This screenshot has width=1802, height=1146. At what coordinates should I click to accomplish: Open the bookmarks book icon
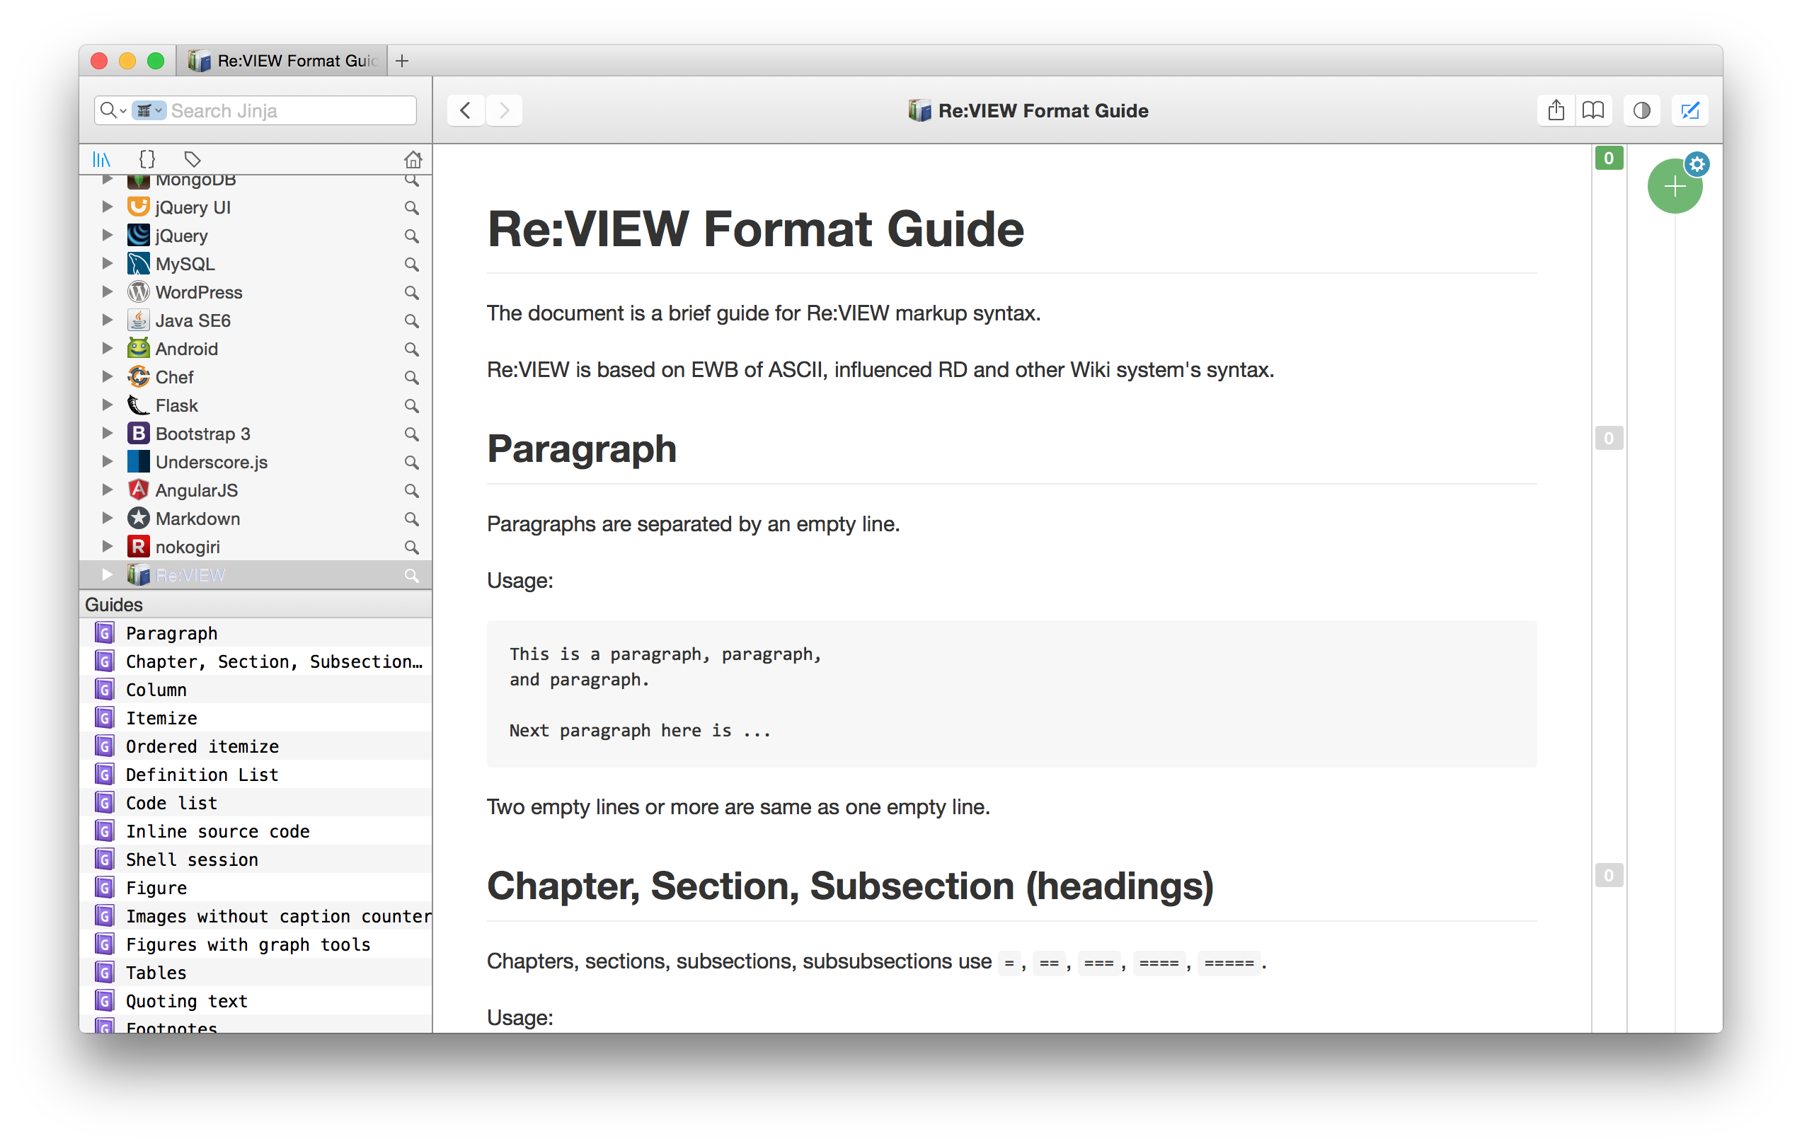tap(1593, 111)
